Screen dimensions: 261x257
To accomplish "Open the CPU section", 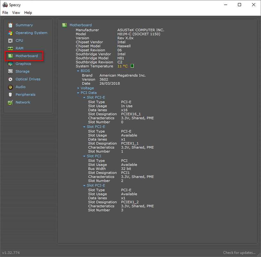I will click(x=19, y=40).
